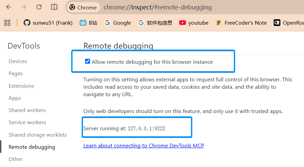This screenshot has width=304, height=167.
Task: Open Learn about connecting to Chrome DevTools MCP
Action: click(x=144, y=146)
